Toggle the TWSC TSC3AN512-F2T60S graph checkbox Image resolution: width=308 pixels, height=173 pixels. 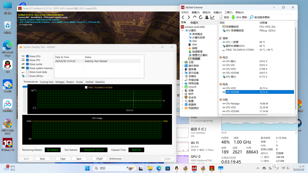[x=86, y=87]
